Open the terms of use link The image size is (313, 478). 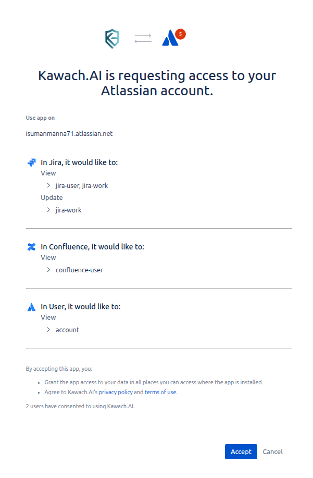tap(160, 392)
